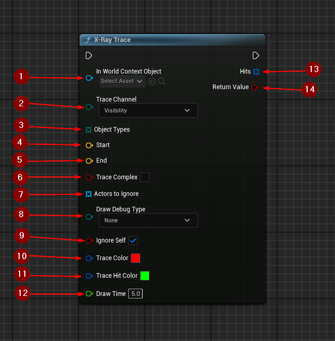Click the output execution pin
This screenshot has height=341, width=335.
256,55
